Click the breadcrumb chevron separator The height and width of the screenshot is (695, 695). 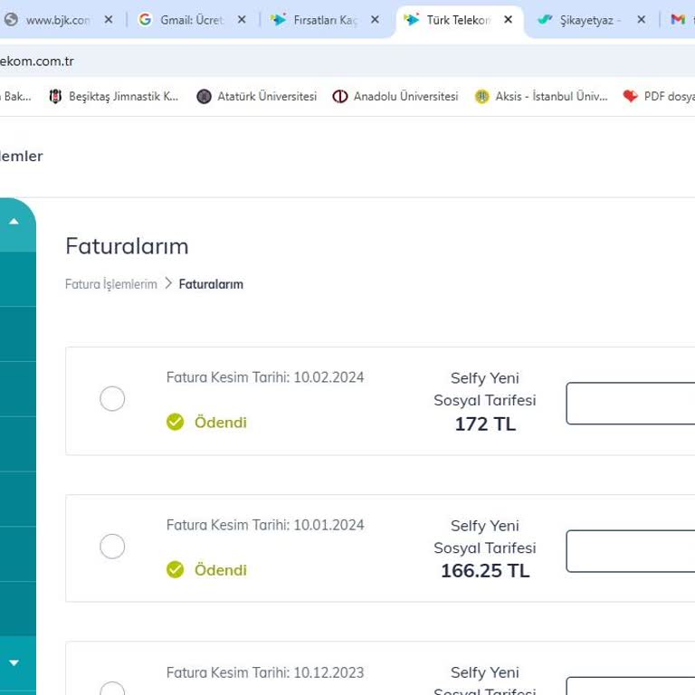(x=168, y=283)
